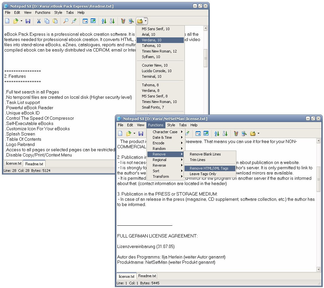The width and height of the screenshot is (324, 288).
Task: Click status text 'Bytes: 5445'
Action: 150,283
